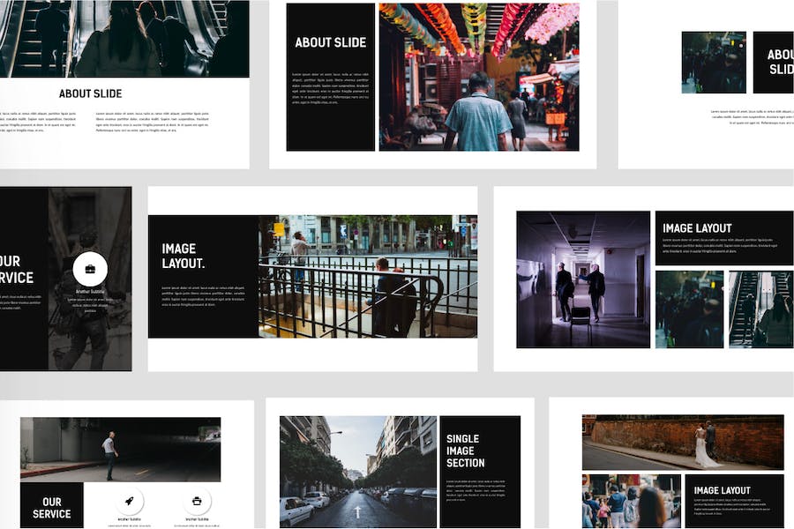Select the 'SINGLE IMAGE SECTION' heading

(465, 451)
